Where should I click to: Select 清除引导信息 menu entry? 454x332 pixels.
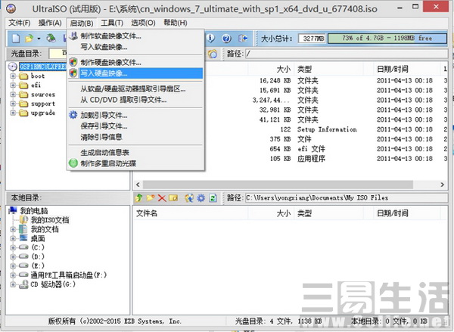[135, 137]
